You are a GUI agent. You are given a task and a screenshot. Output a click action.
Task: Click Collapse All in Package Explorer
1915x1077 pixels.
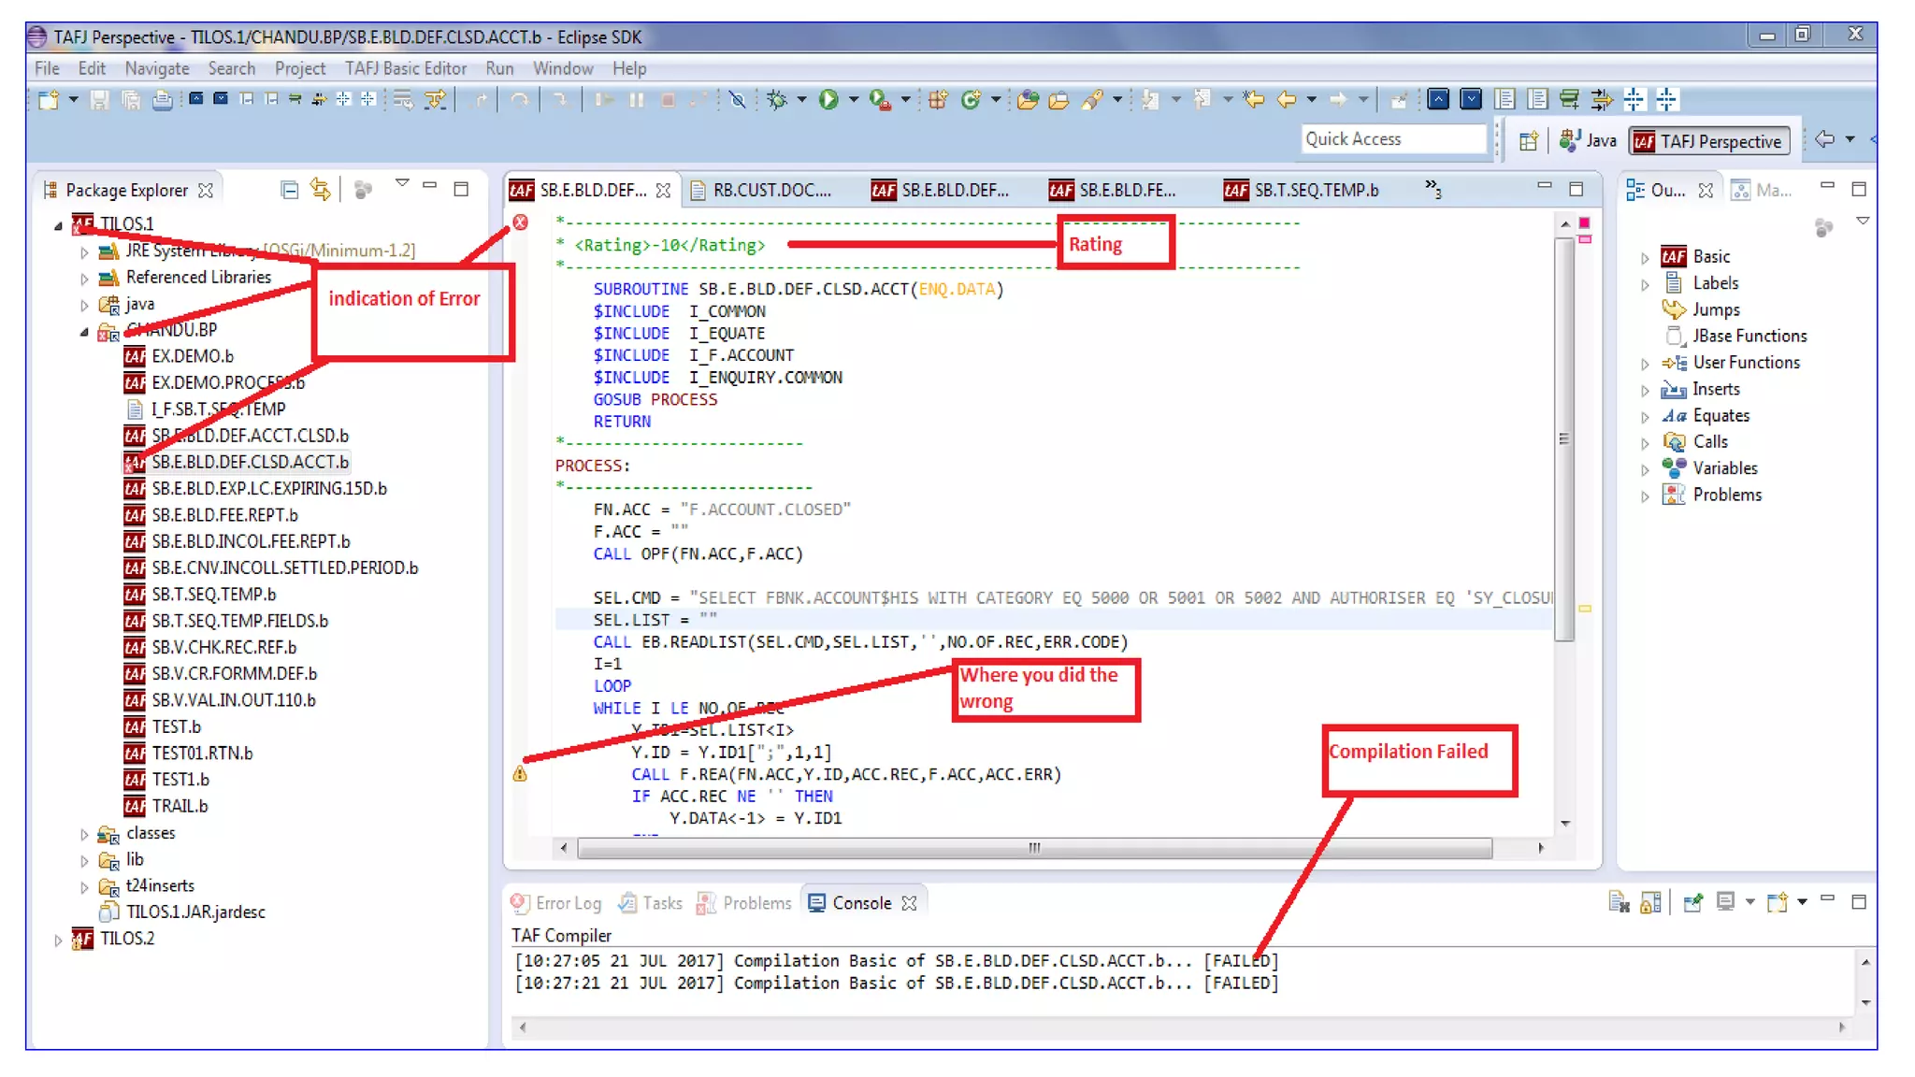pos(290,190)
